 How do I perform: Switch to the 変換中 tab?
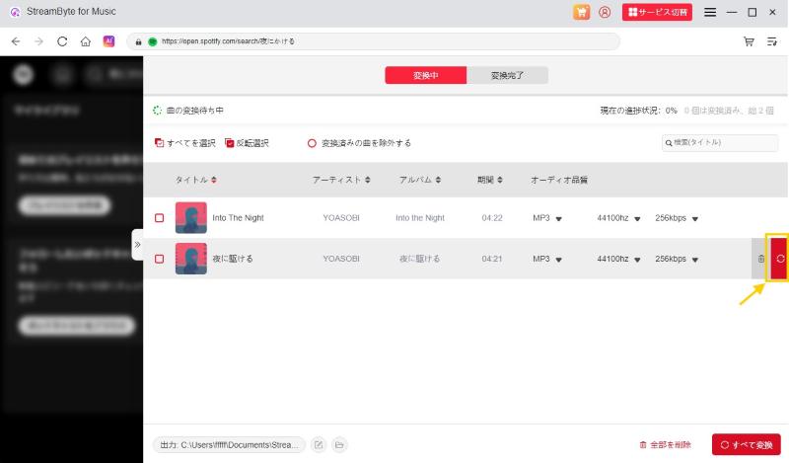(426, 76)
